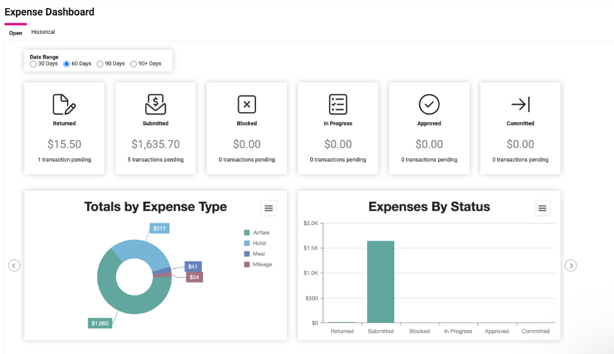Click the Returned document-edit icon

tap(64, 104)
